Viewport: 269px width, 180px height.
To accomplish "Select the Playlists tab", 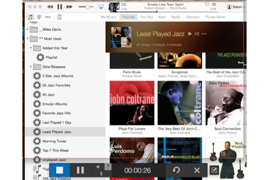I will [128, 17].
